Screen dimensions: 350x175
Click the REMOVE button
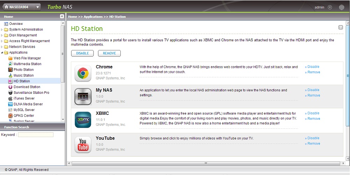(x=109, y=53)
